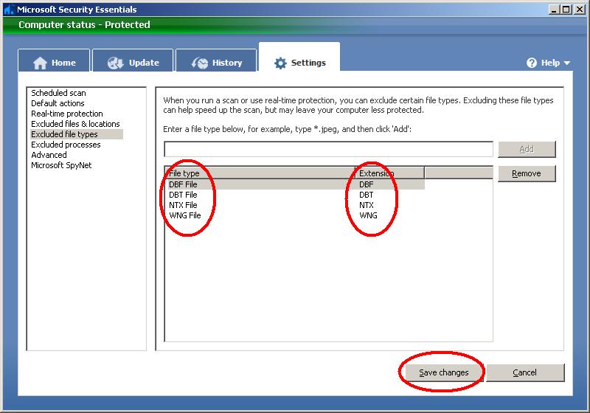Click the Settings tab gear icon
590x413 pixels.
pos(280,63)
